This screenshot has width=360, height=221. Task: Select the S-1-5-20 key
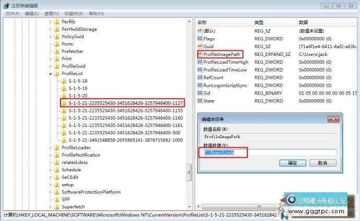click(x=78, y=96)
